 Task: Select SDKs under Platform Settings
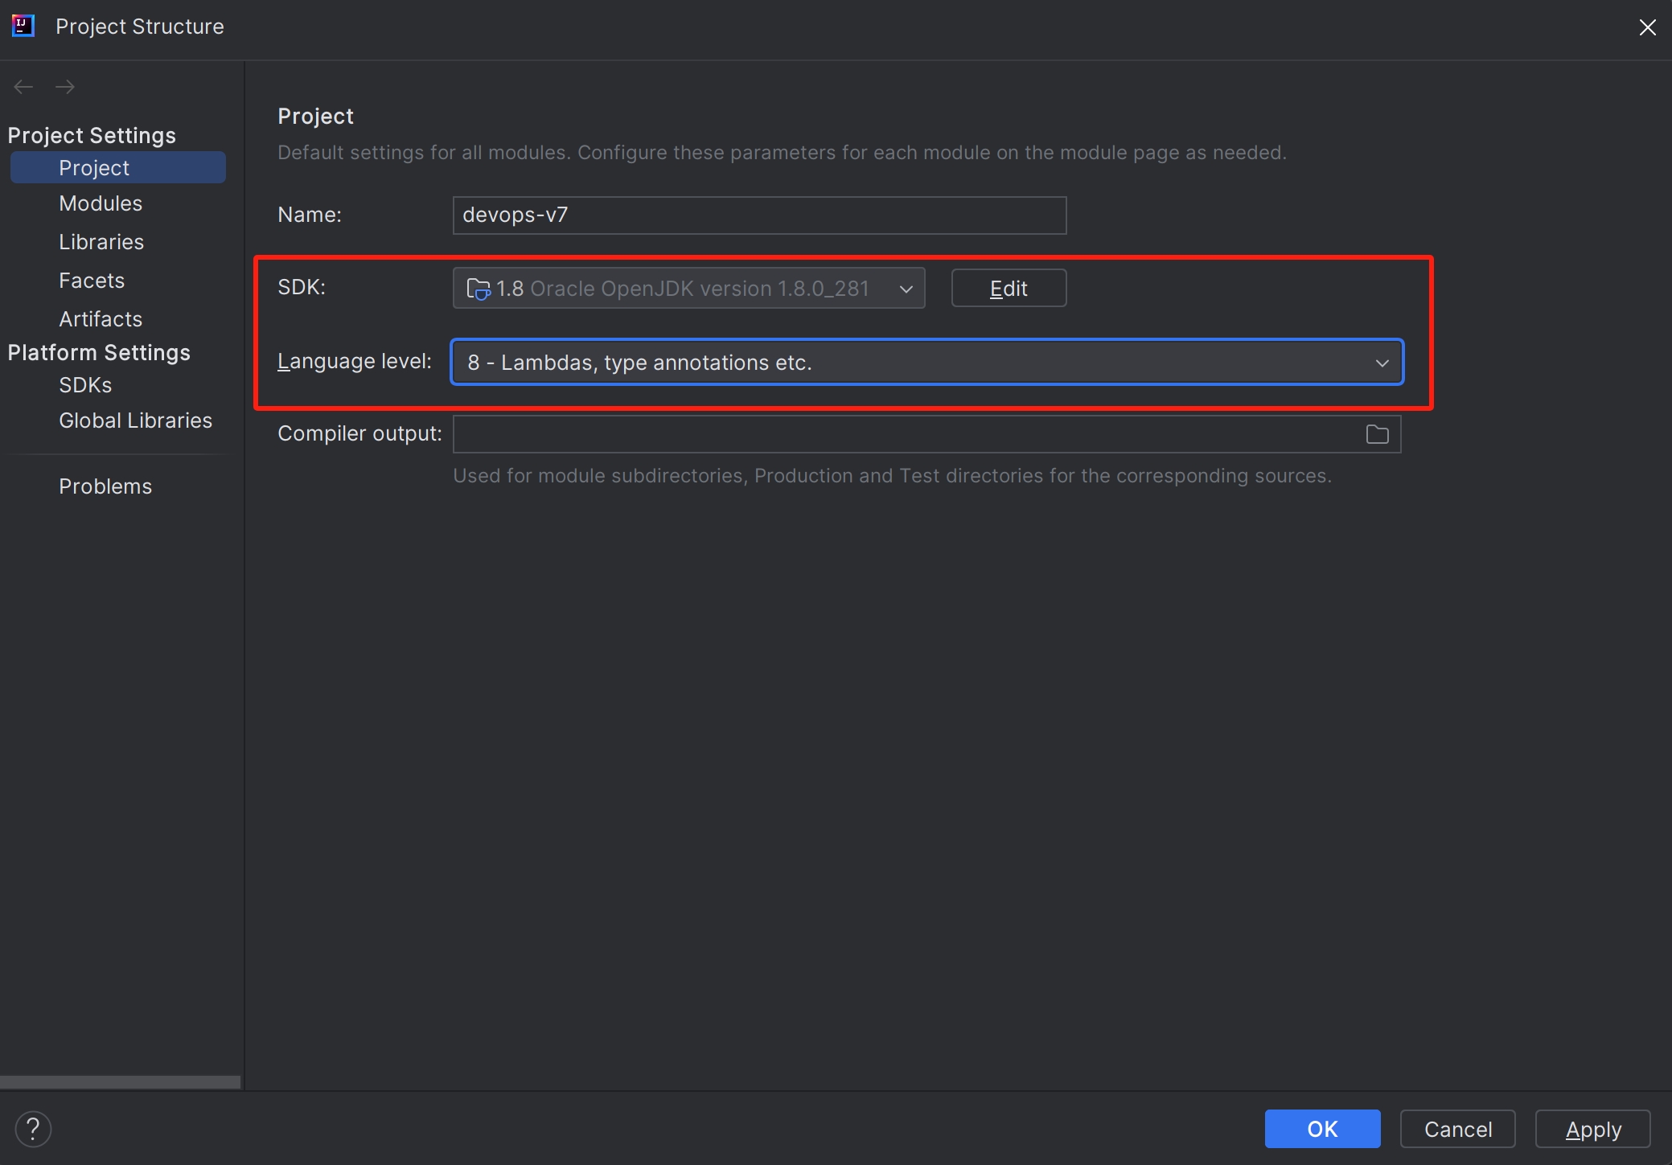click(85, 385)
